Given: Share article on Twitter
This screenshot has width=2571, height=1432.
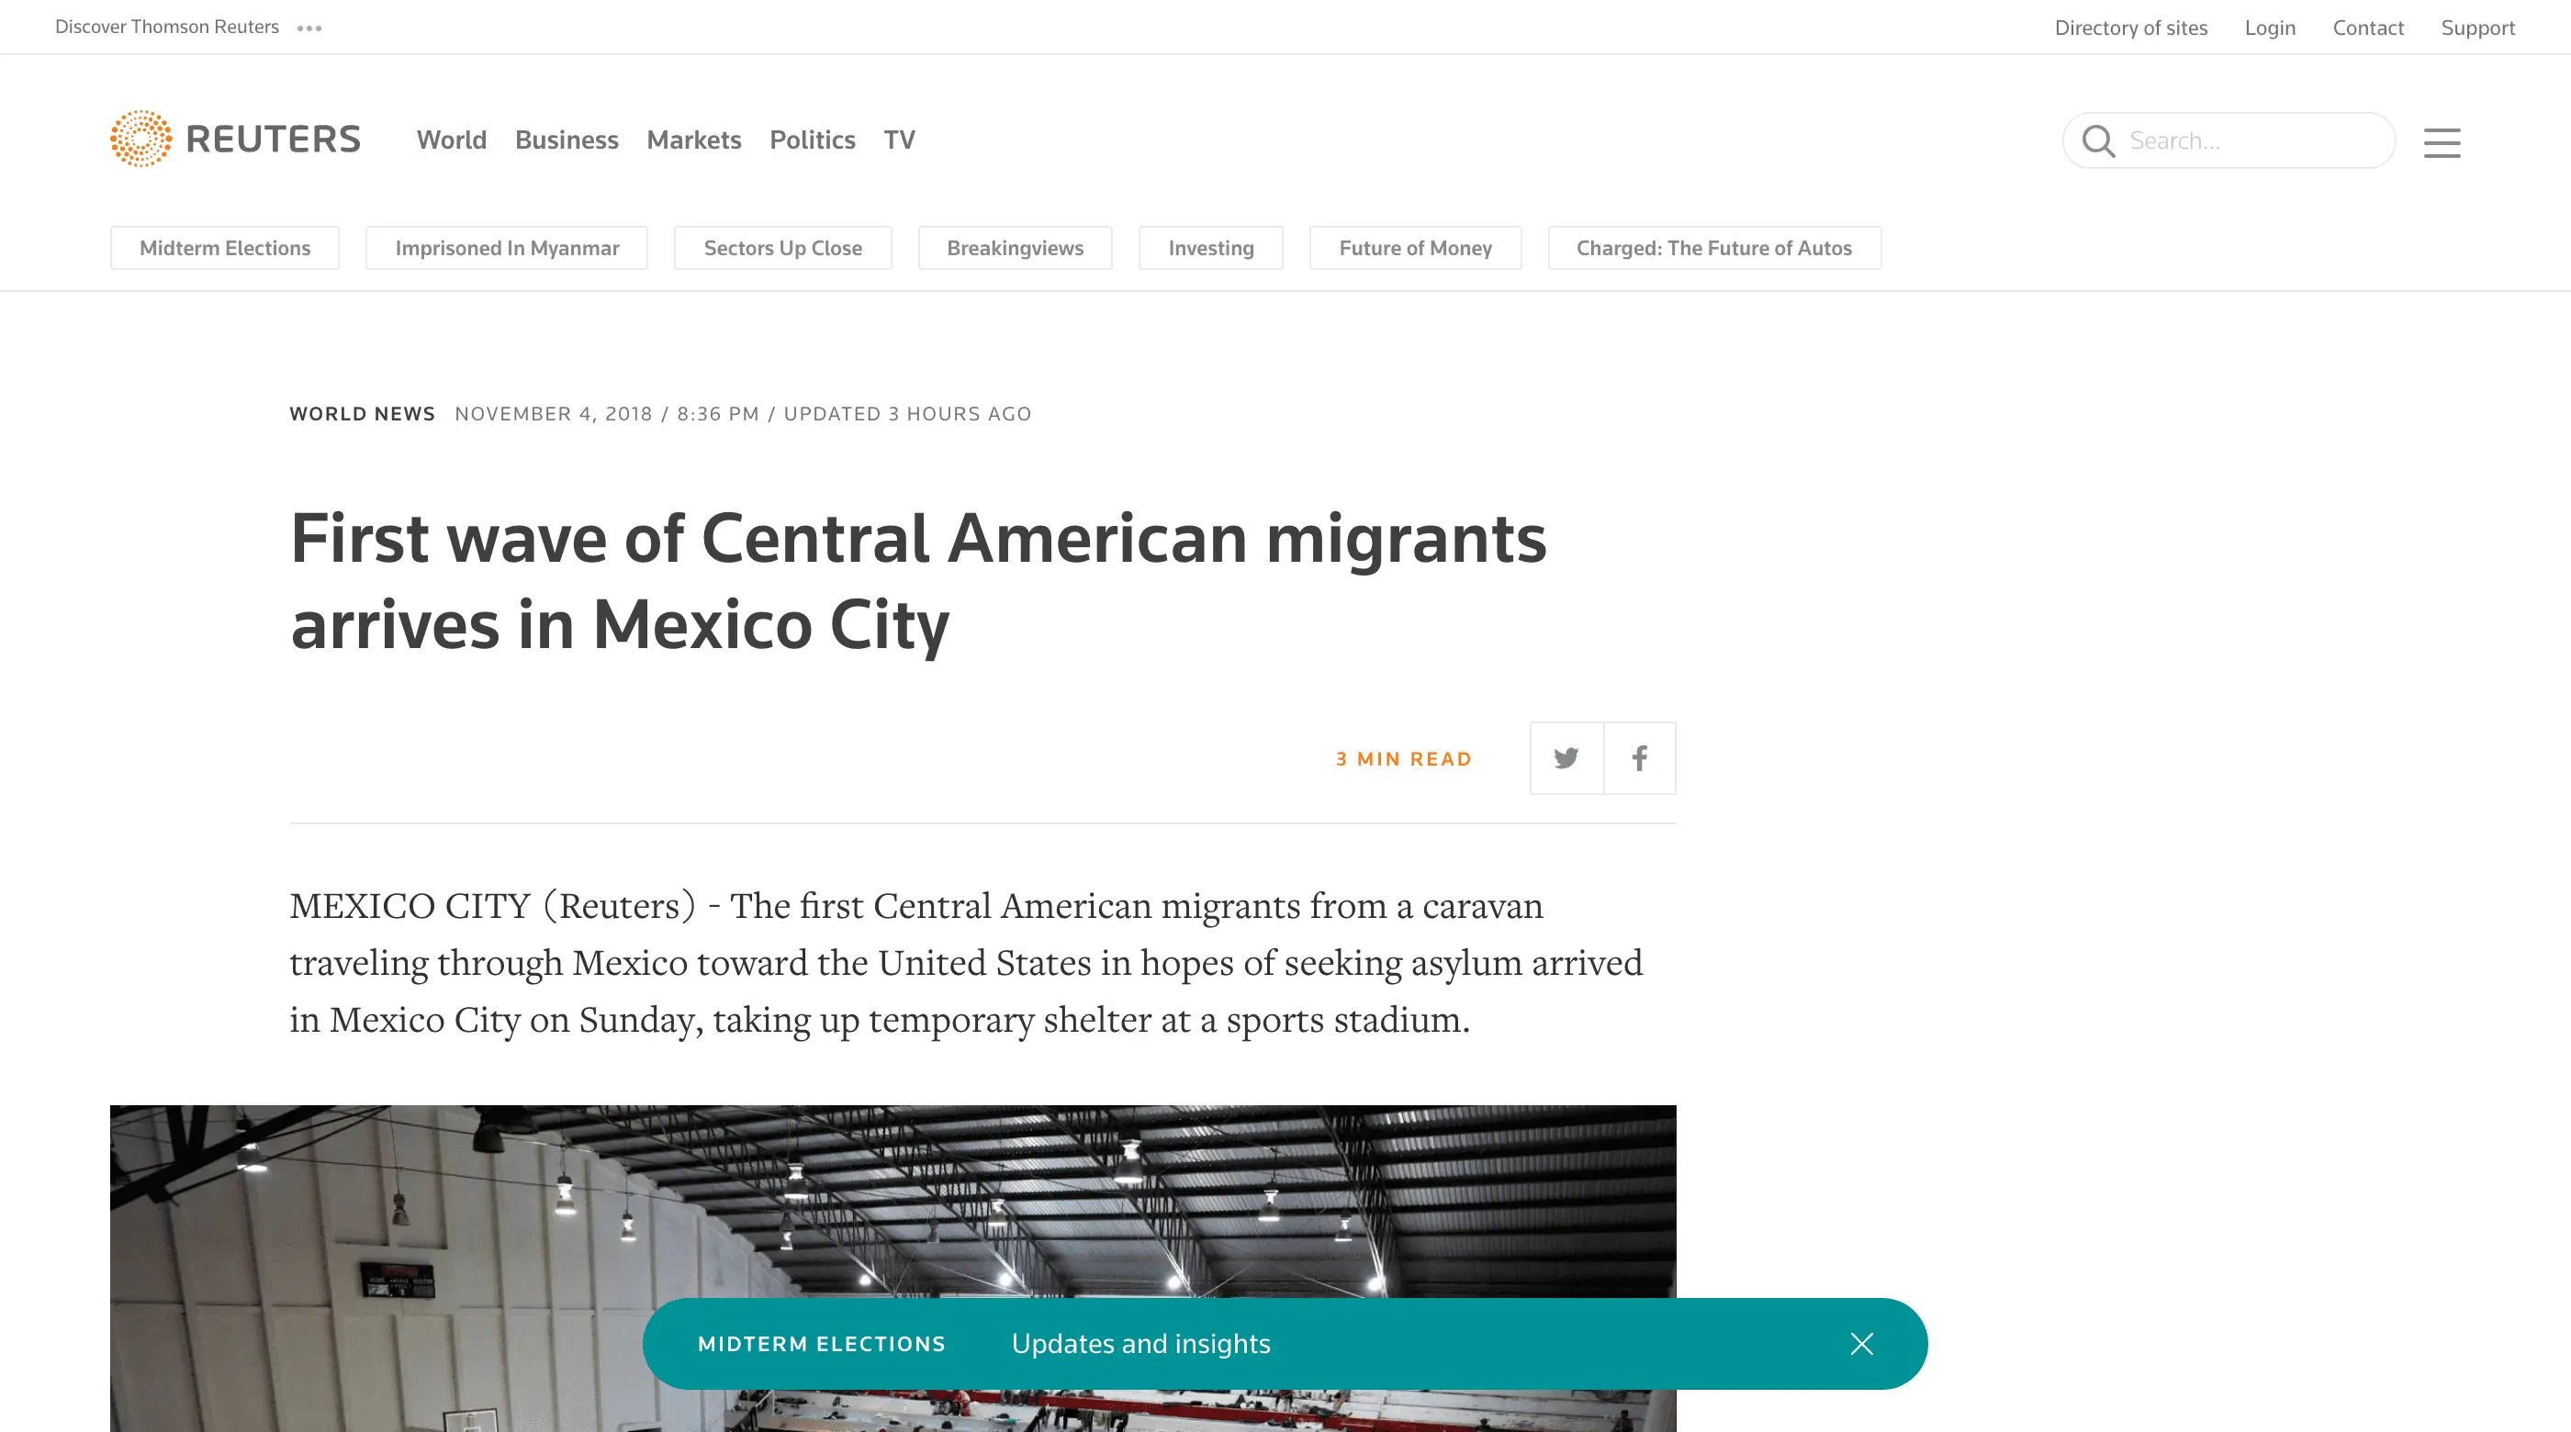Looking at the screenshot, I should (1566, 758).
